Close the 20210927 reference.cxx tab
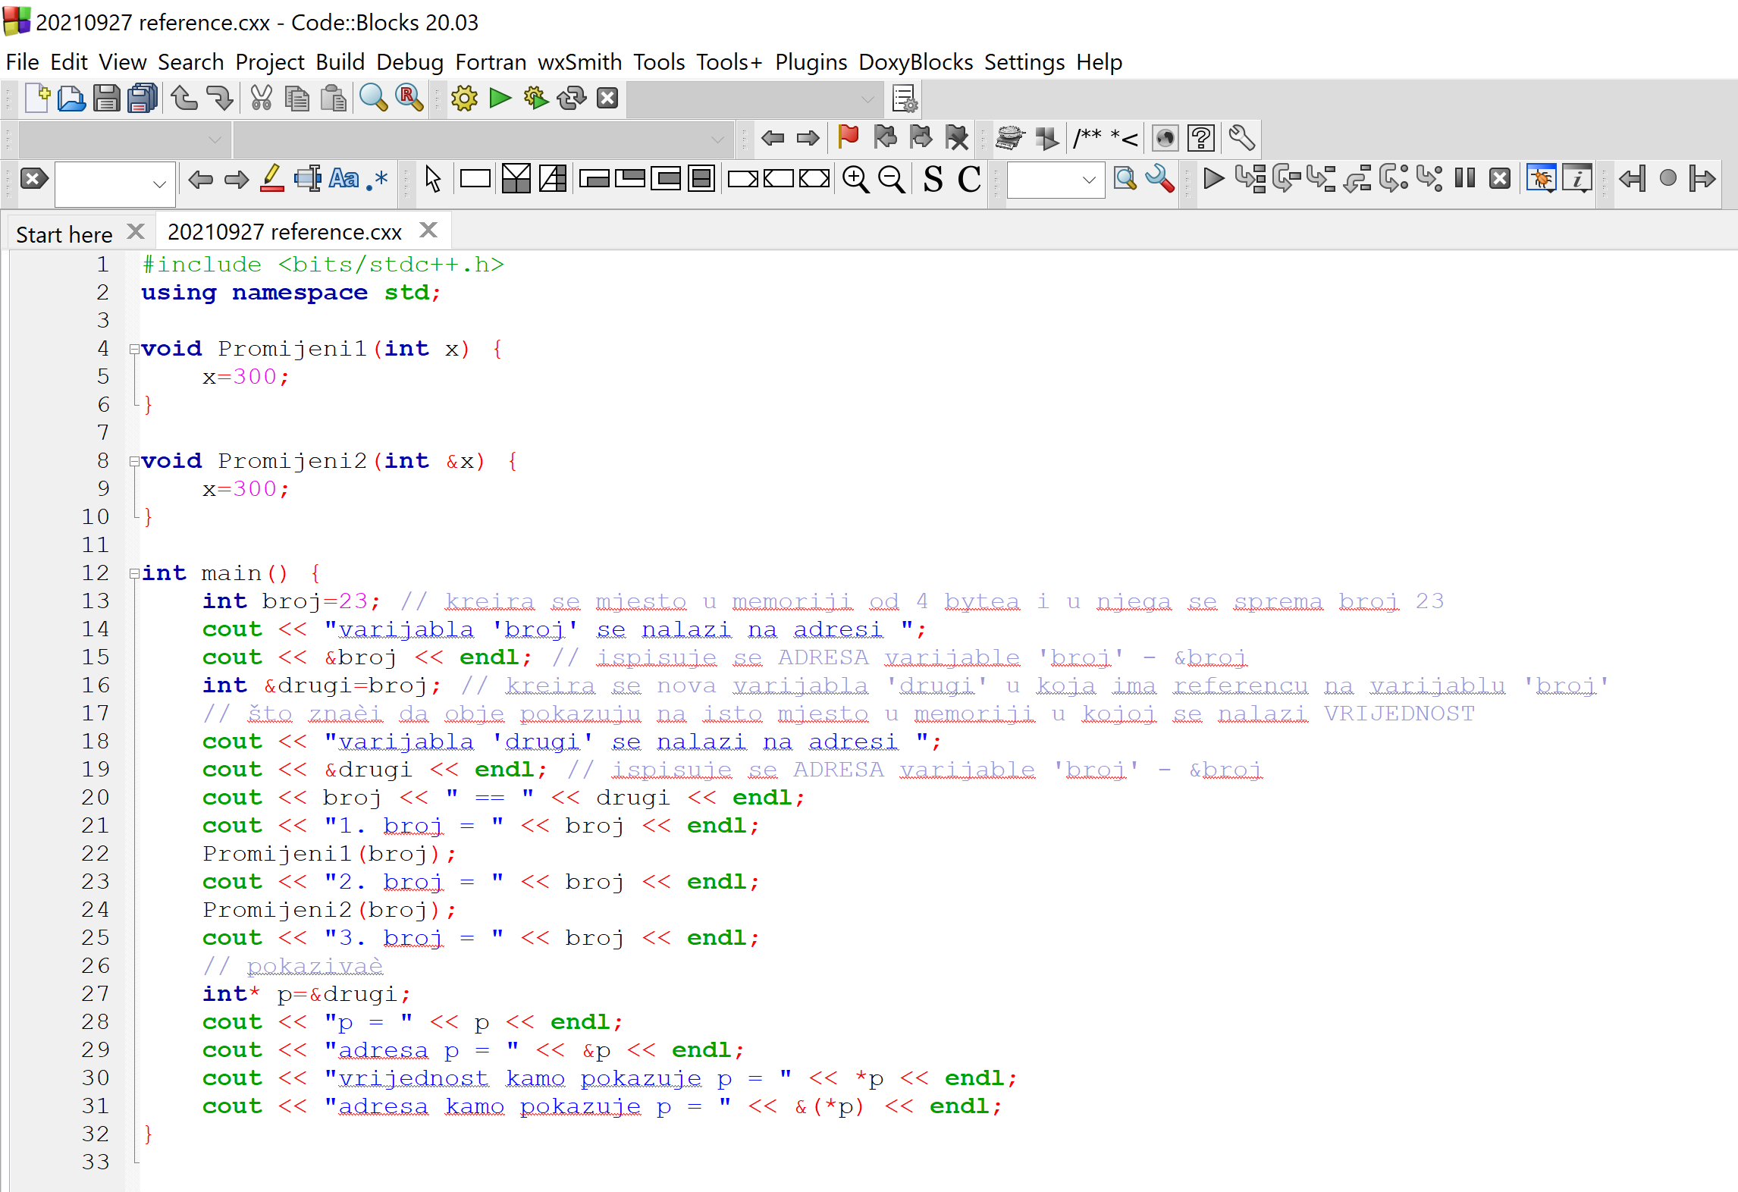Screen dimensions: 1738x1192 point(428,231)
